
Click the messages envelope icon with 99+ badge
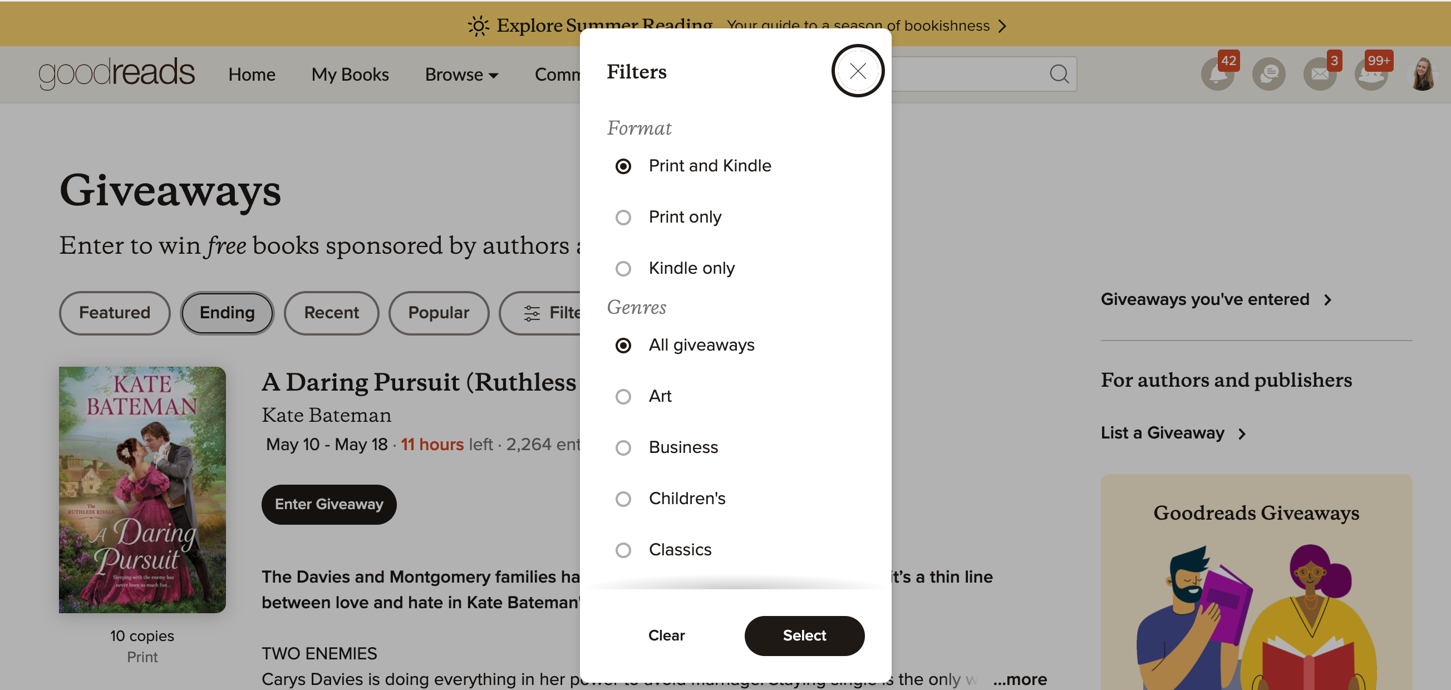[1373, 74]
